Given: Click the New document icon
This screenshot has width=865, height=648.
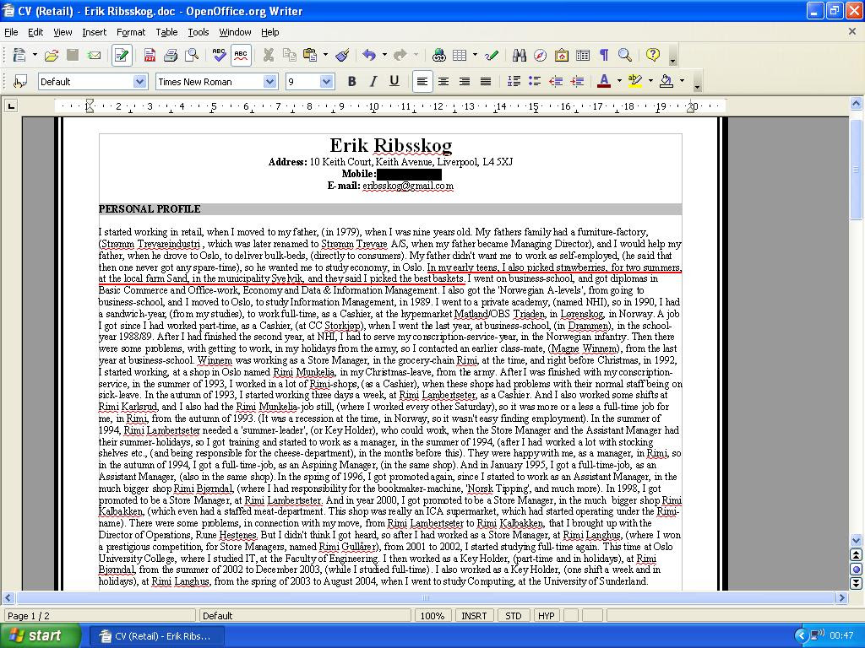Looking at the screenshot, I should [x=19, y=55].
